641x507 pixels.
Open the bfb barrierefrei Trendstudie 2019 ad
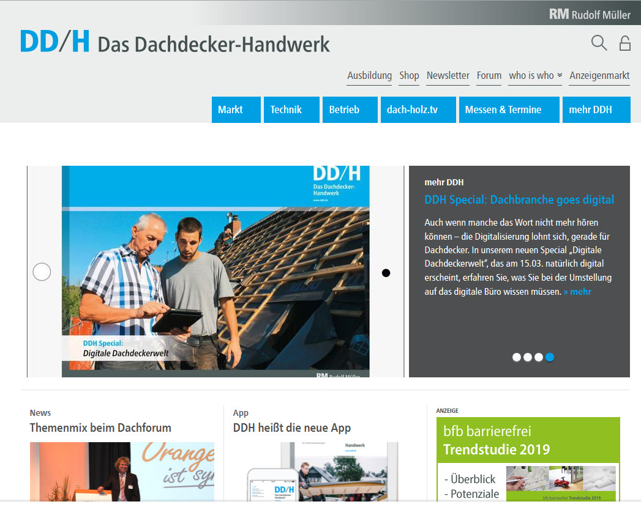(528, 459)
